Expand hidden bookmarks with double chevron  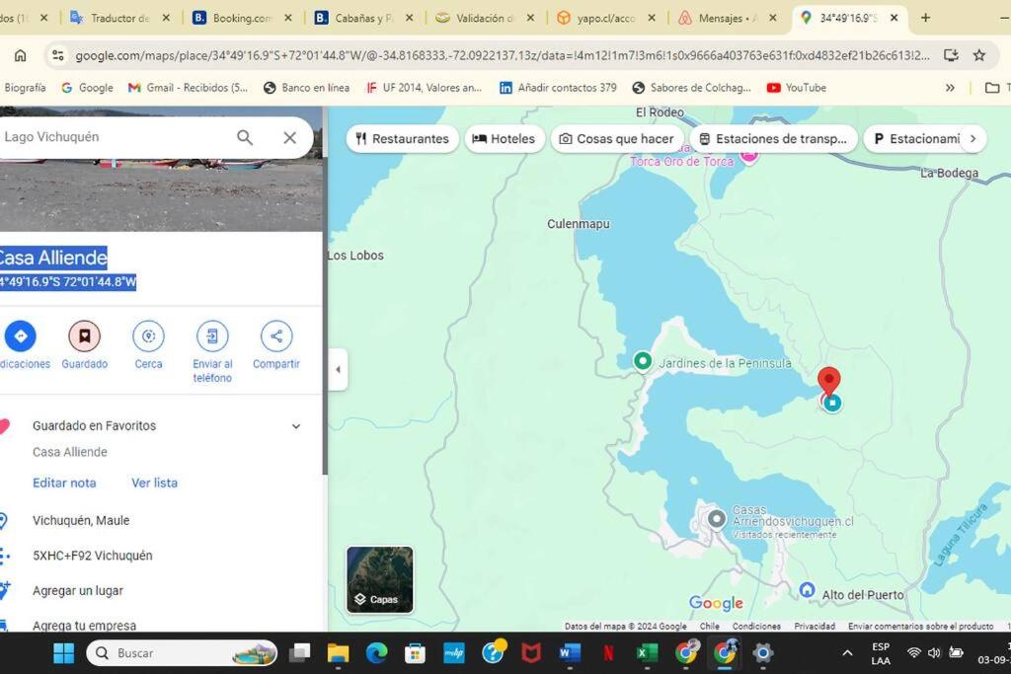[x=950, y=88]
